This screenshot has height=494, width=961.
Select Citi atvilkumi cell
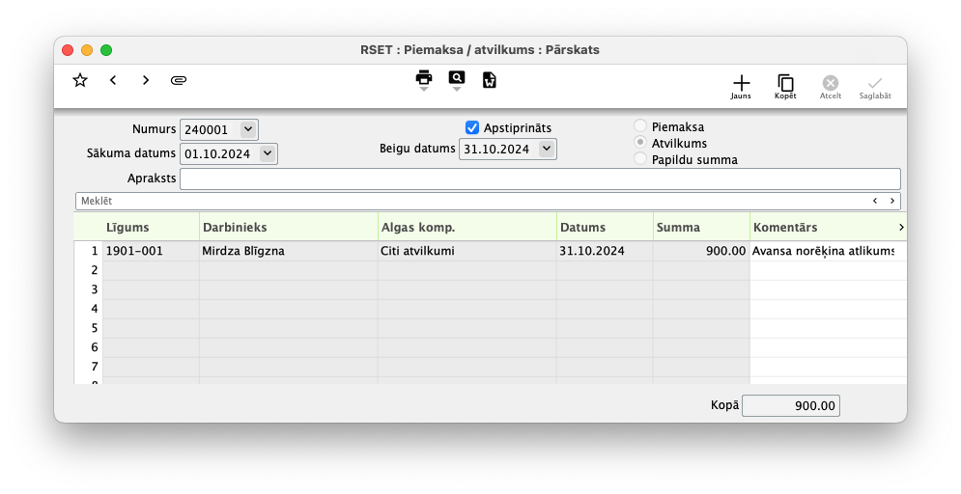click(467, 251)
